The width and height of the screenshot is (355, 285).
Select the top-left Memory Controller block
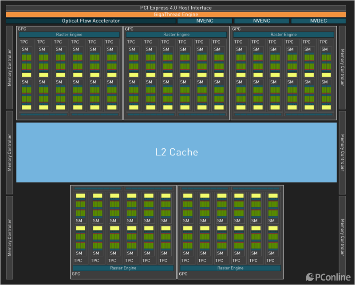pos(9,67)
